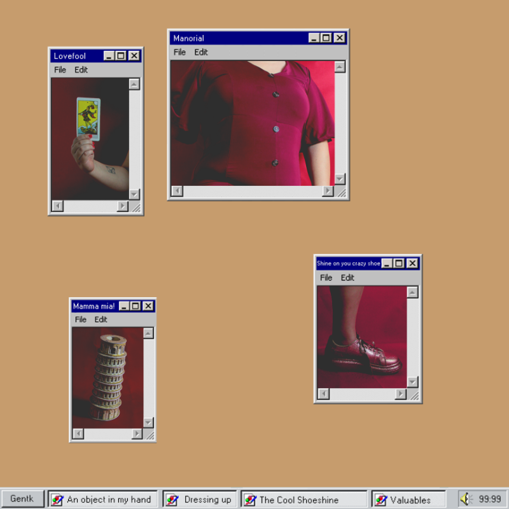Open the File menu in Manorial window
The height and width of the screenshot is (509, 509).
coord(179,52)
